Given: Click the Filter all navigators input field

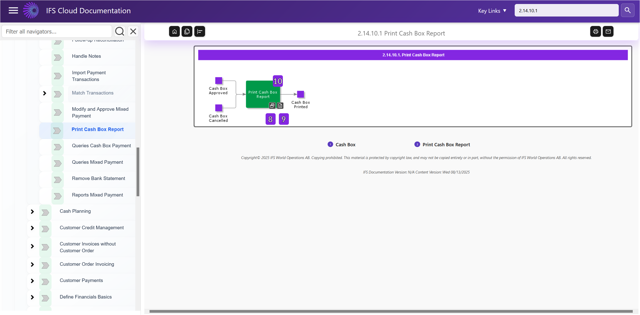Looking at the screenshot, I should (x=57, y=31).
